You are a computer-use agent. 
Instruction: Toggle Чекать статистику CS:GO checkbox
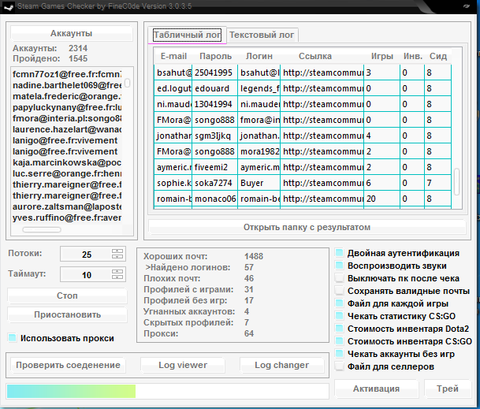[339, 316]
